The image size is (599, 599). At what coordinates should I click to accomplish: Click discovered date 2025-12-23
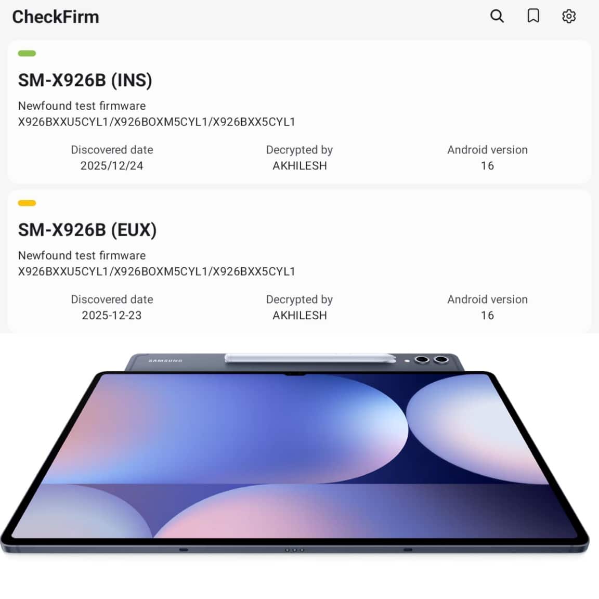(112, 316)
